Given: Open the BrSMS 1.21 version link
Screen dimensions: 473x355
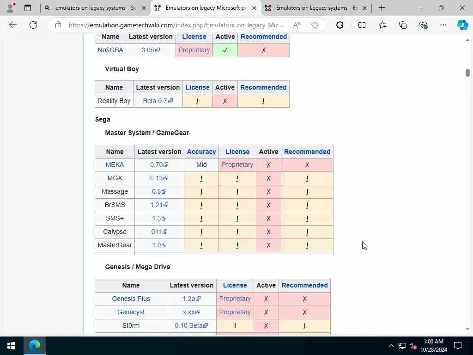Looking at the screenshot, I should (x=159, y=205).
